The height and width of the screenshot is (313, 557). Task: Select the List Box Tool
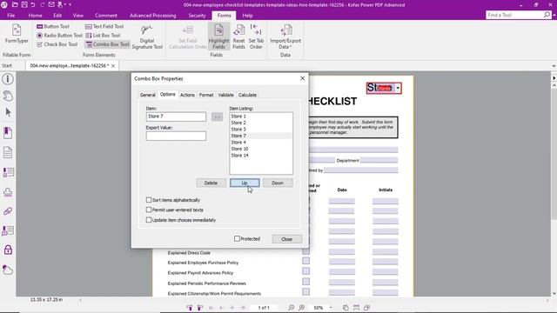(103, 35)
